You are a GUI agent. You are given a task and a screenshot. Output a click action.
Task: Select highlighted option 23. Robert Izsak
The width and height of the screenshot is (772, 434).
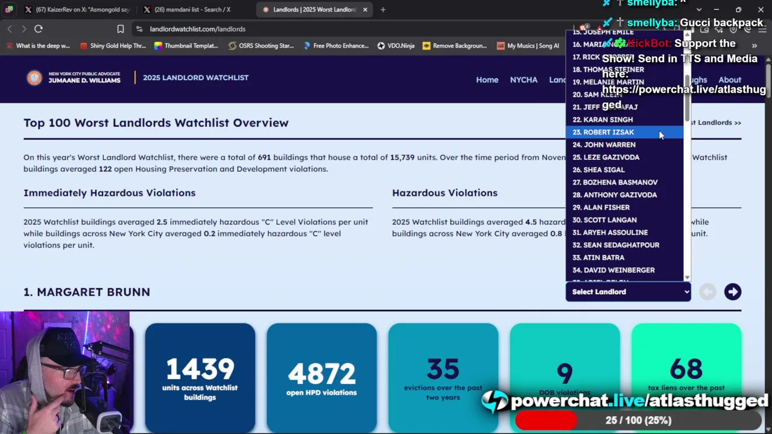(x=624, y=132)
